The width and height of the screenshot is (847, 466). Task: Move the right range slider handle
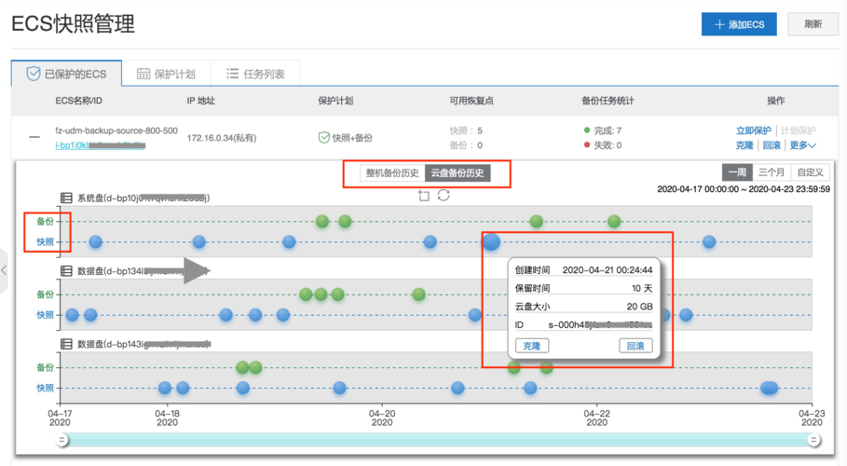[x=813, y=440]
